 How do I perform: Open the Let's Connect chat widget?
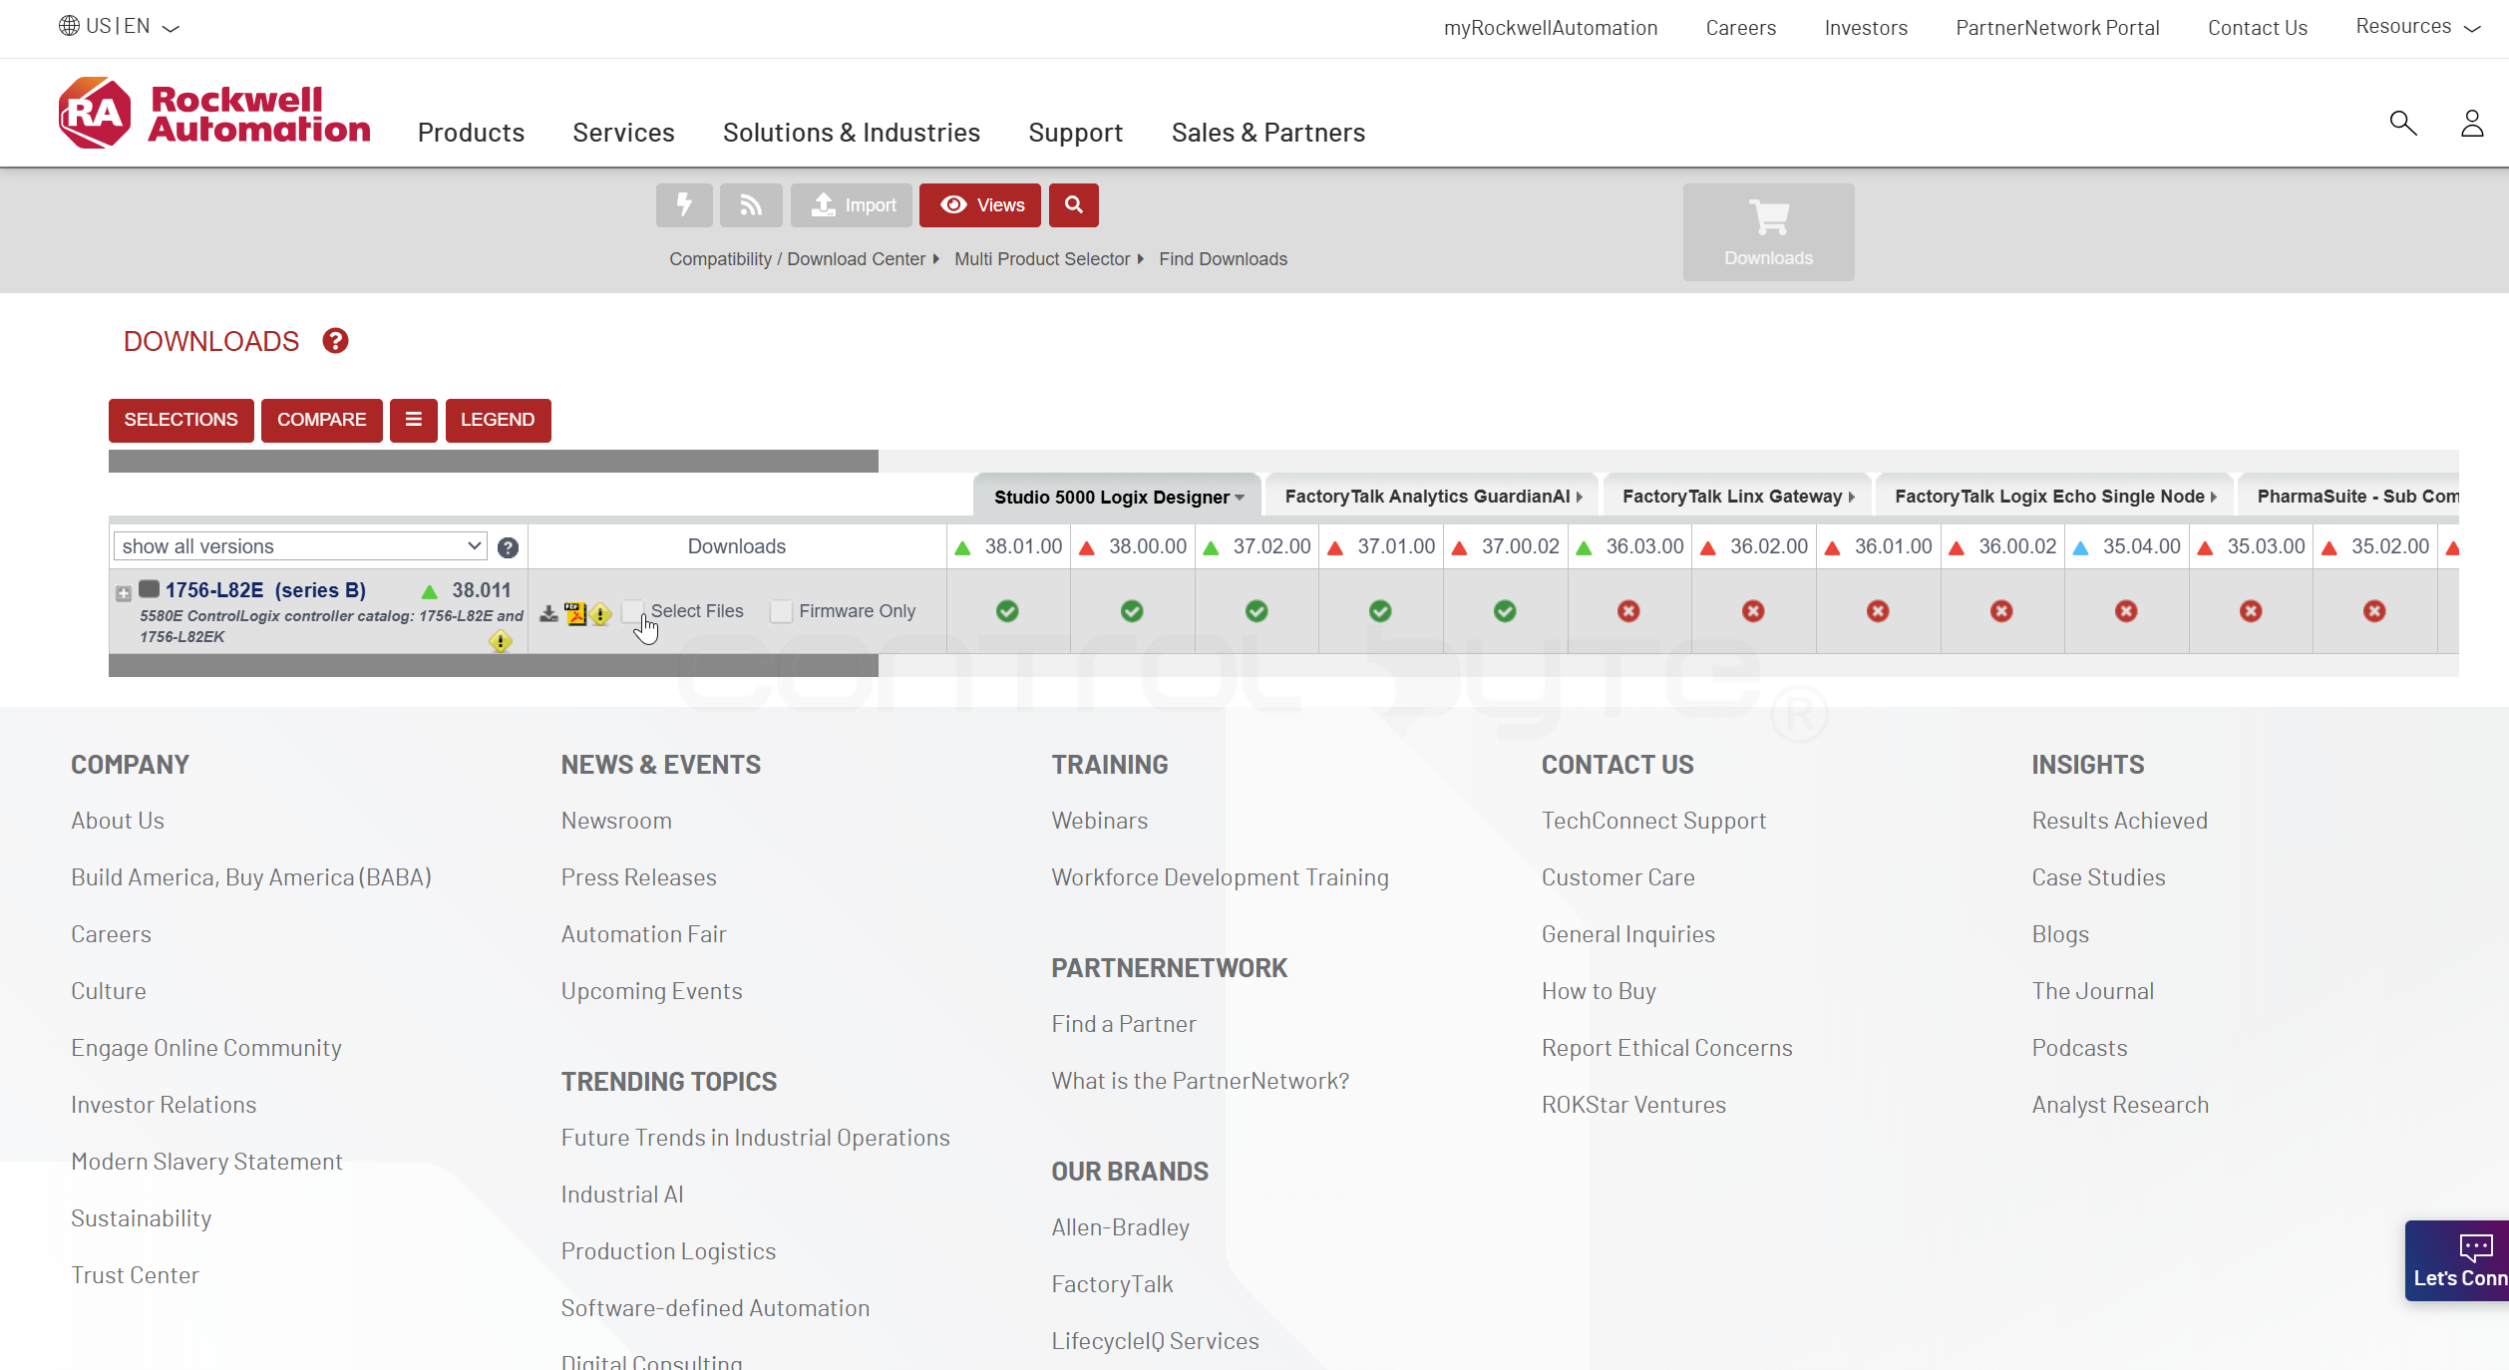[2457, 1261]
